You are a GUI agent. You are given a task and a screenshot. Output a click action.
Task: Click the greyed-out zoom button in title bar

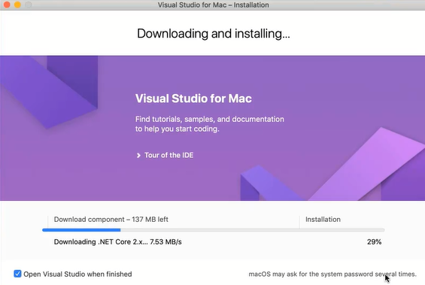coord(28,5)
